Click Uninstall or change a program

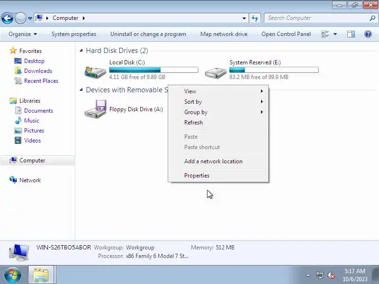click(x=148, y=34)
